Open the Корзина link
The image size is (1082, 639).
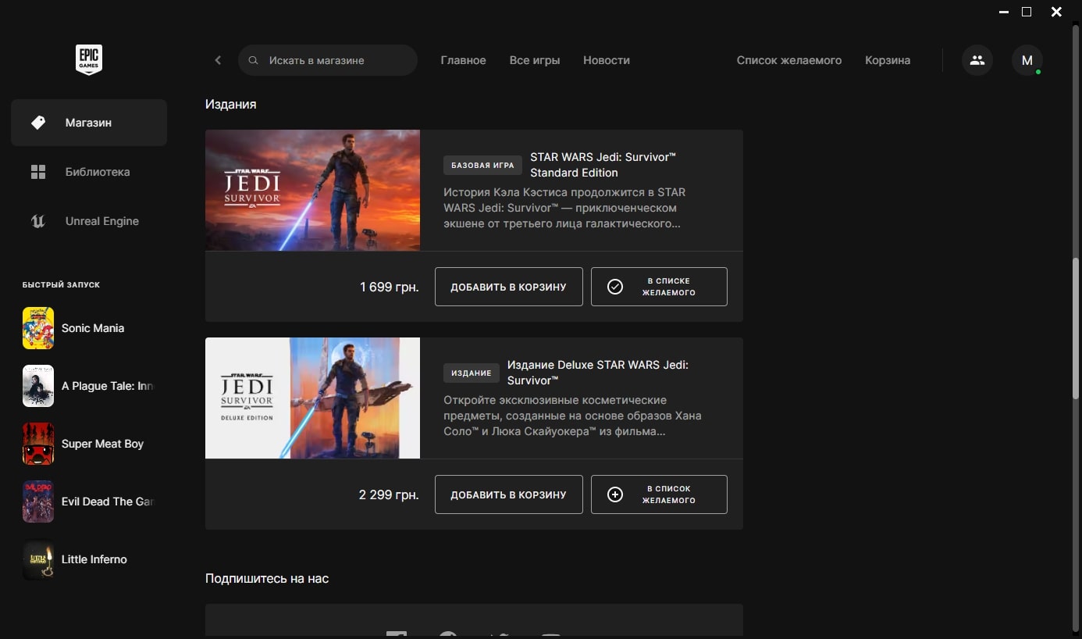(888, 60)
